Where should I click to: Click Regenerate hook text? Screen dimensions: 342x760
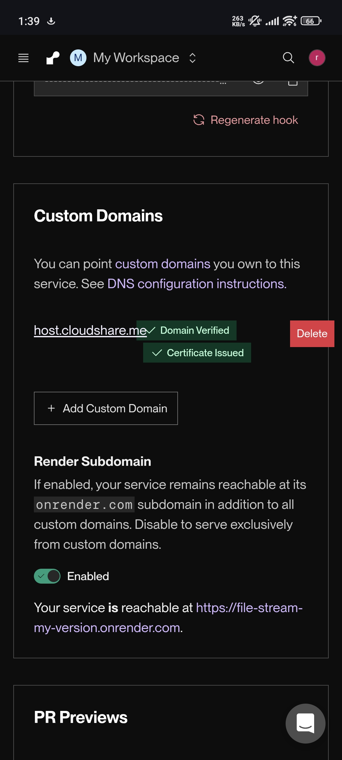coord(254,120)
